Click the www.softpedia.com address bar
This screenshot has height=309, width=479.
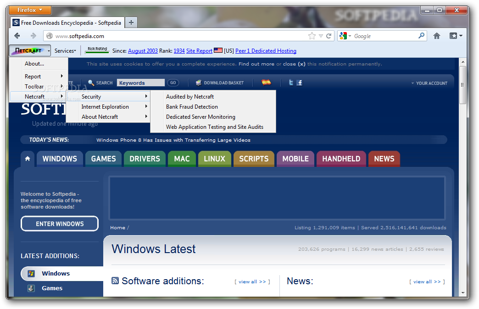click(x=180, y=36)
